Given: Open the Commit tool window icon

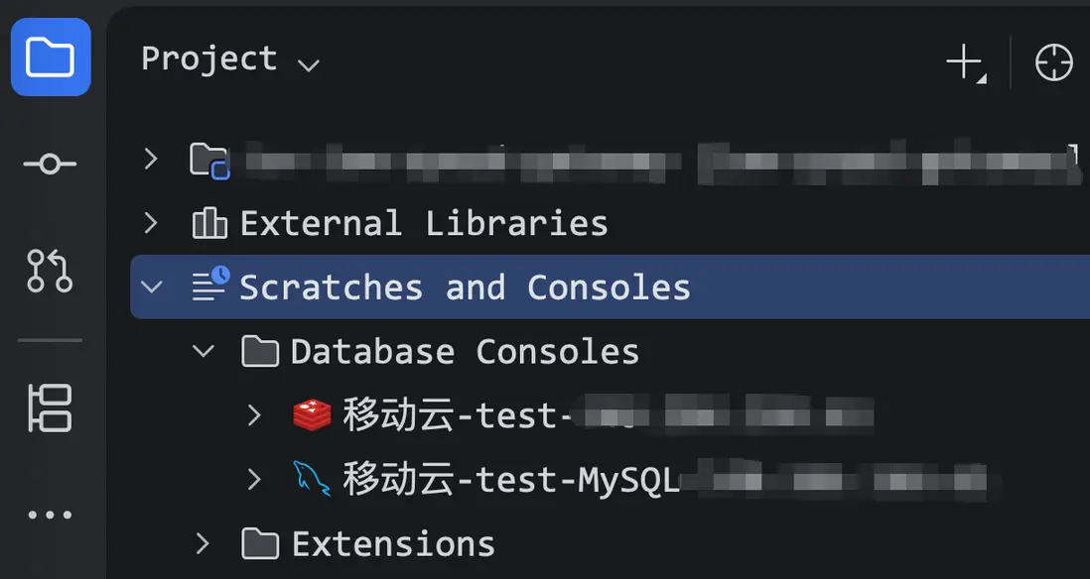Looking at the screenshot, I should pos(50,164).
